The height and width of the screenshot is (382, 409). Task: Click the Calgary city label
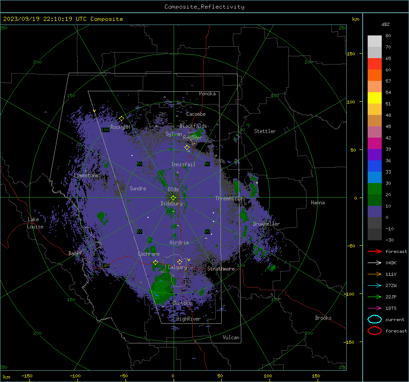click(x=177, y=267)
